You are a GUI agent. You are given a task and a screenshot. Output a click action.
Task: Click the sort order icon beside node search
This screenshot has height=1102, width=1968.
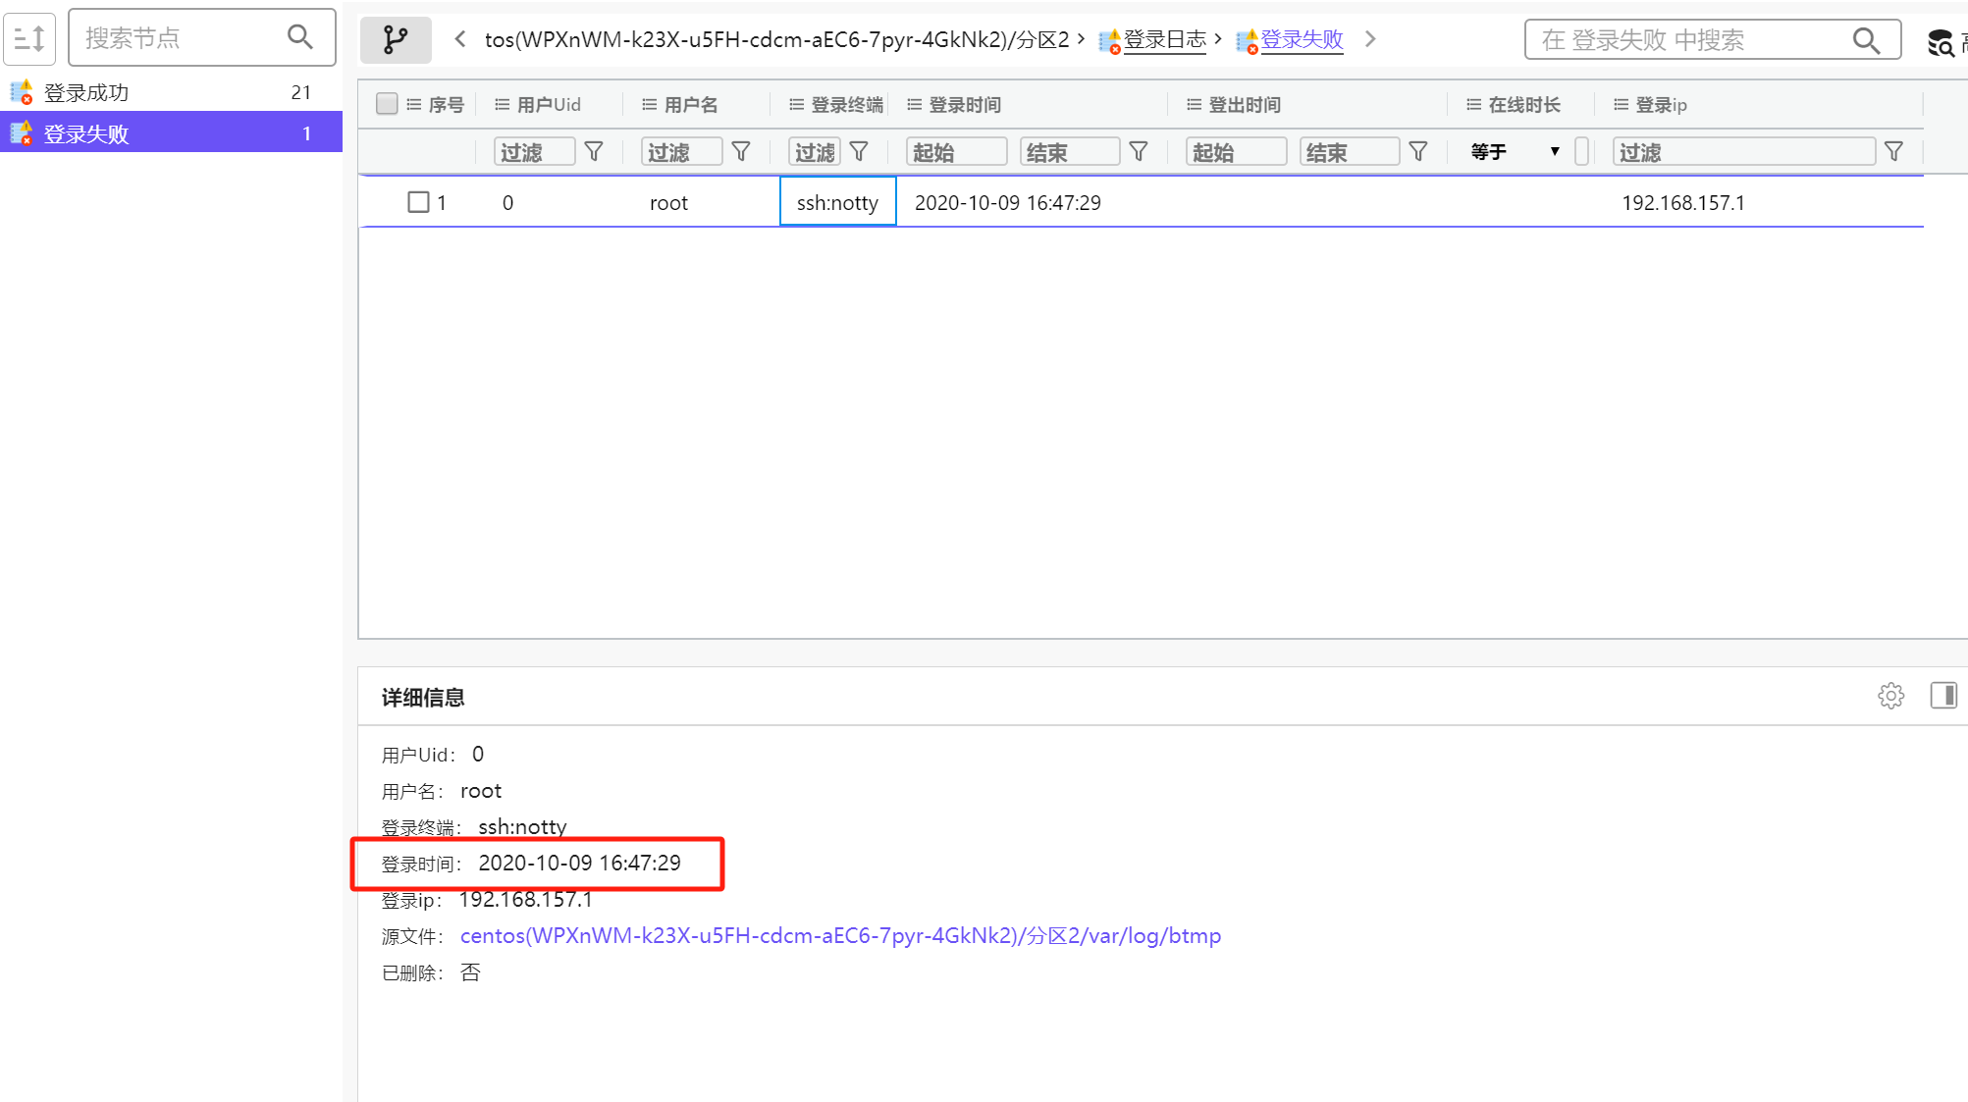[x=29, y=38]
